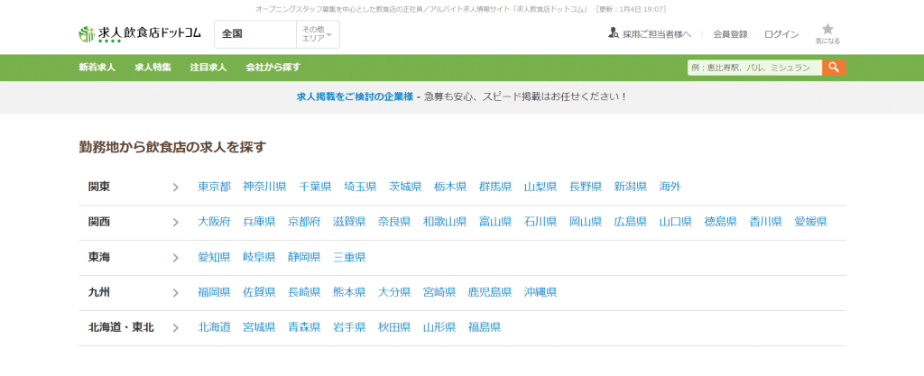Viewport: 924px width, 376px height.
Task: Expand the 関西 region chevron arrow
Action: pos(176,223)
